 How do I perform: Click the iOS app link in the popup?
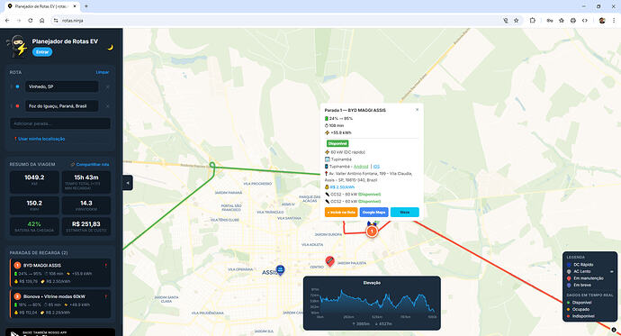[x=376, y=167]
